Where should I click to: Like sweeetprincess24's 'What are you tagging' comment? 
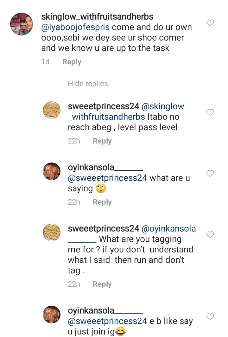tap(210, 234)
